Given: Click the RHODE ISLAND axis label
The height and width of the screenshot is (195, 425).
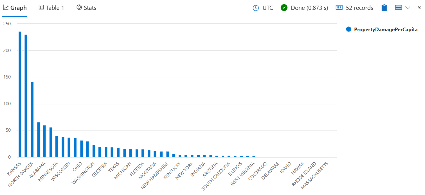Looking at the screenshot, I should tap(304, 174).
